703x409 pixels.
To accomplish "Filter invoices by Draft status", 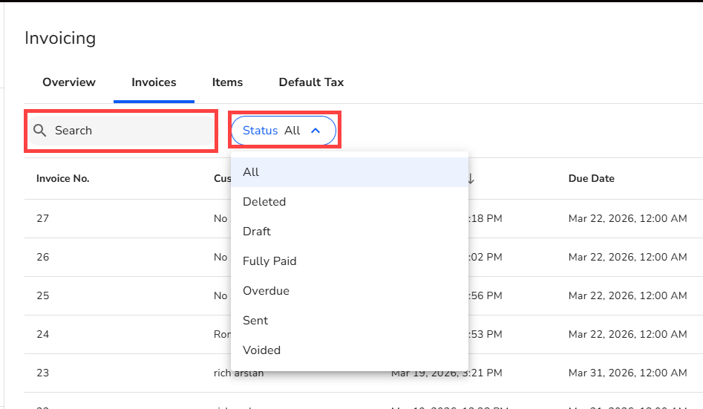I will [257, 231].
